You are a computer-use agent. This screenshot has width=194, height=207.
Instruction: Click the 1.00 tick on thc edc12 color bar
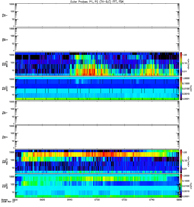pos(184,152)
